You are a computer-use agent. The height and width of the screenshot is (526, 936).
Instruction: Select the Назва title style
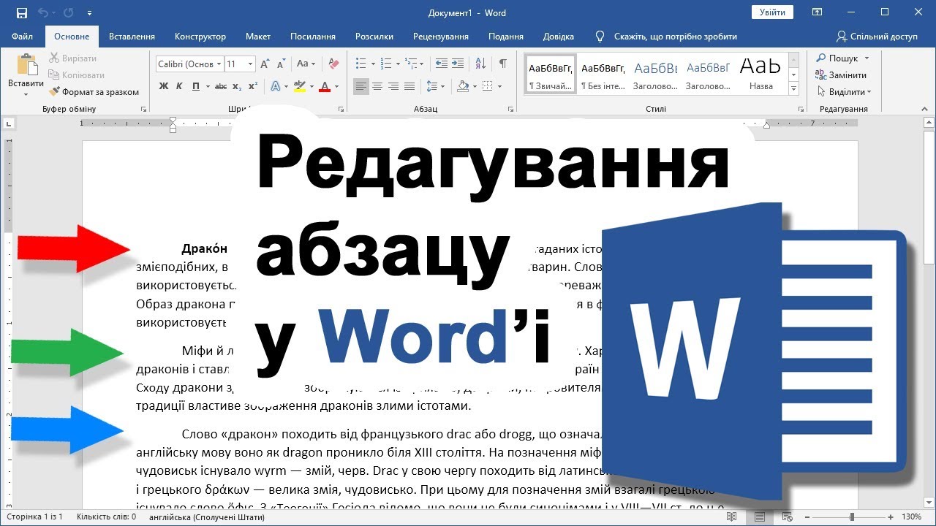760,75
